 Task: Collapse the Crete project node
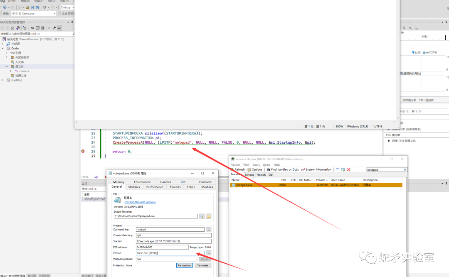click(2, 48)
